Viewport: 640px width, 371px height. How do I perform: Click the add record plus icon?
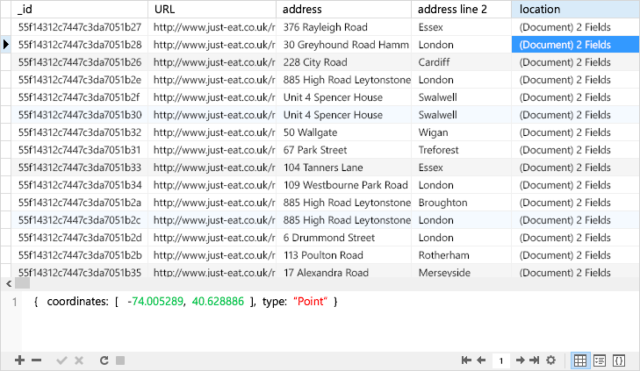[19, 360]
